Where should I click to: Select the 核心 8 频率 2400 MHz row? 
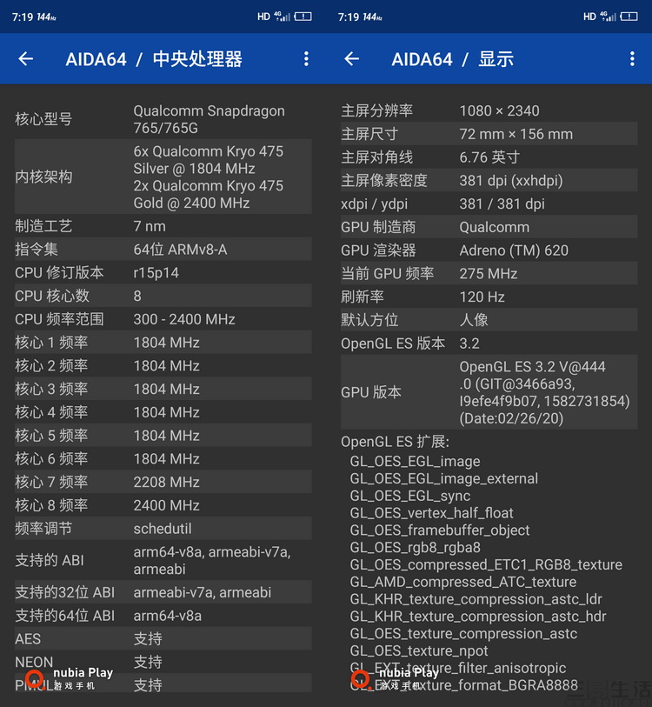(163, 505)
